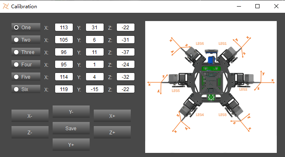Click the X+ button

click(112, 116)
